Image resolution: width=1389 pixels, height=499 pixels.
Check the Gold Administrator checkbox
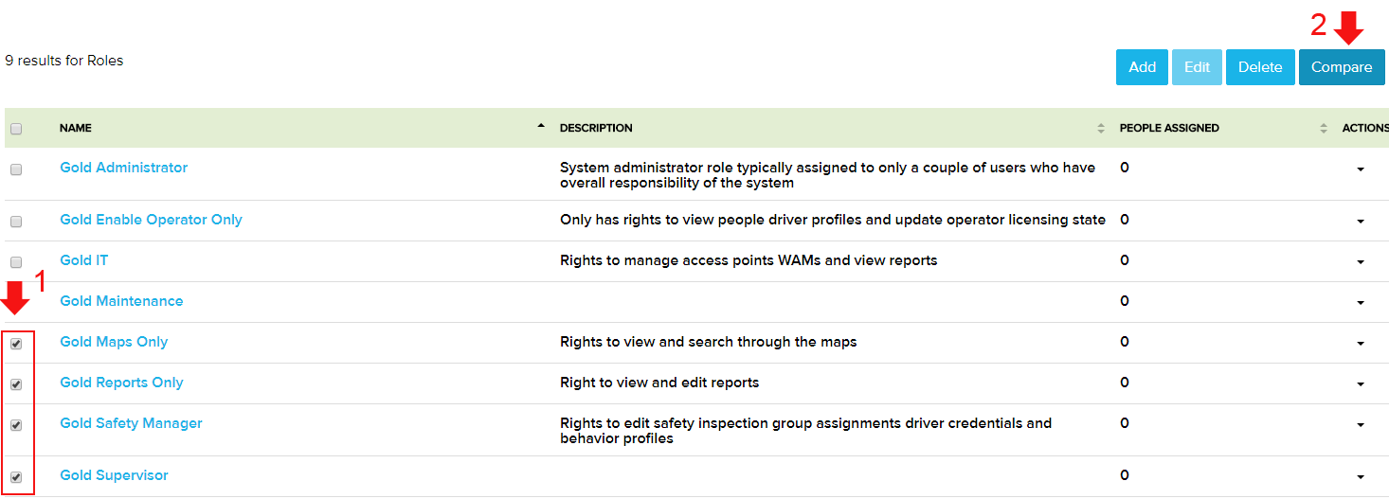16,169
